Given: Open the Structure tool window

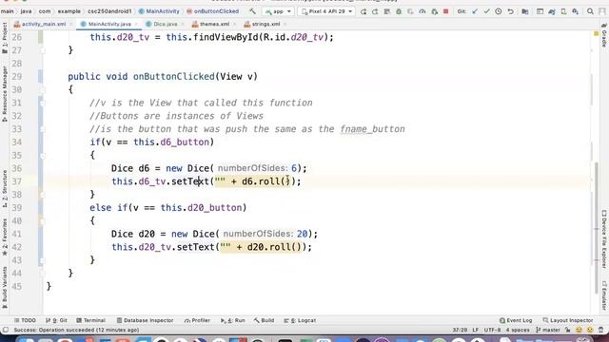Looking at the screenshot, I should click(5, 188).
